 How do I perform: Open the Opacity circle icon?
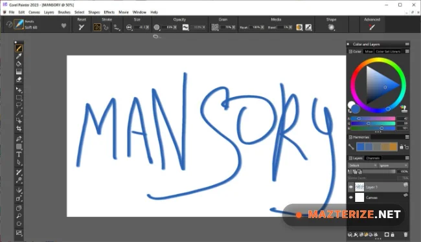pos(157,27)
